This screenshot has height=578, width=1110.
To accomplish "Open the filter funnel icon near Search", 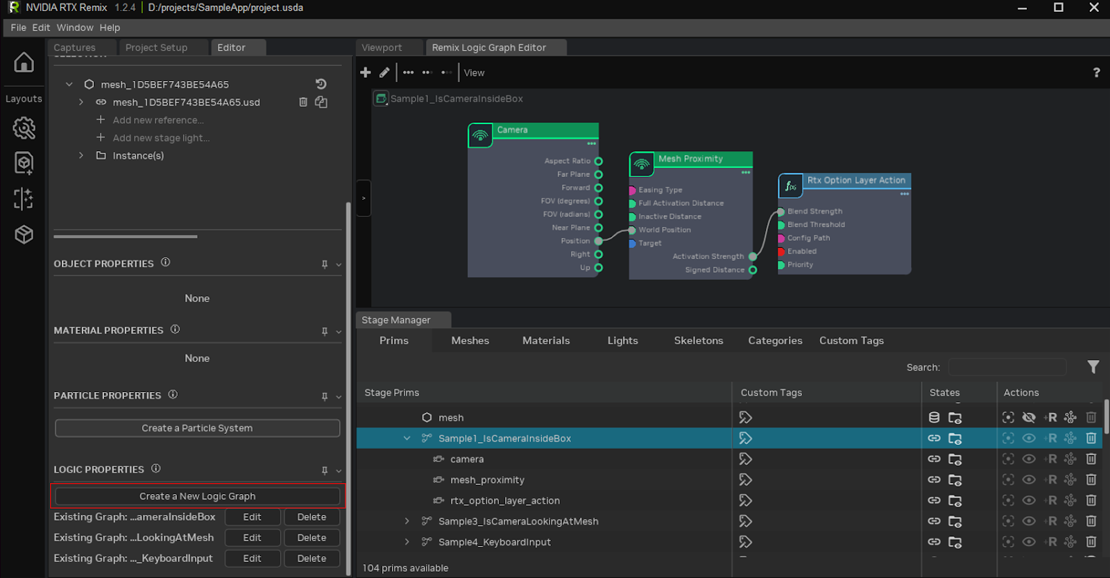I will [1093, 367].
